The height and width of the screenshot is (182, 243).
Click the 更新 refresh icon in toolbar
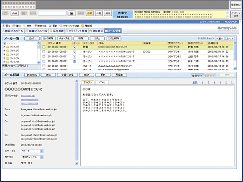(x=50, y=26)
